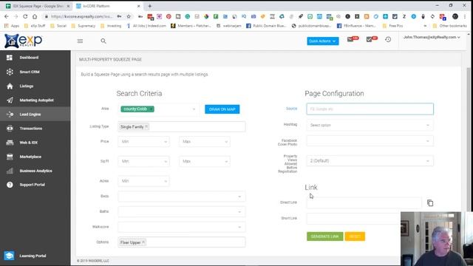Open the John Thomas account menu

432,37
